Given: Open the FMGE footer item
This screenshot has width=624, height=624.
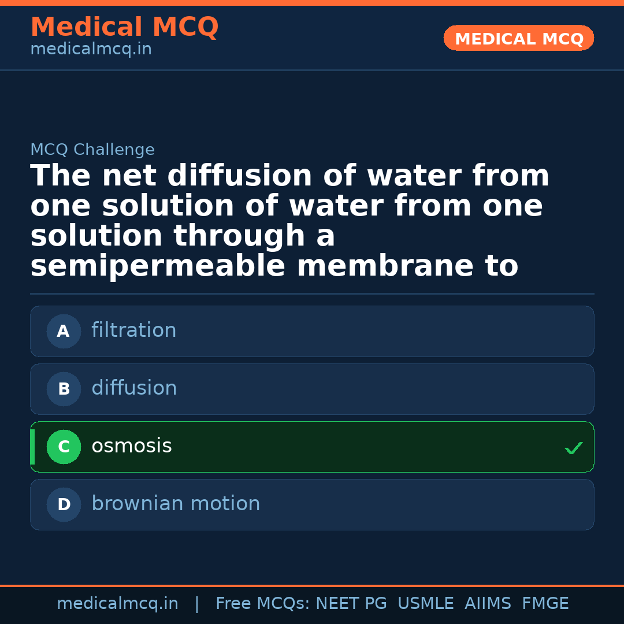Looking at the screenshot, I should point(545,604).
